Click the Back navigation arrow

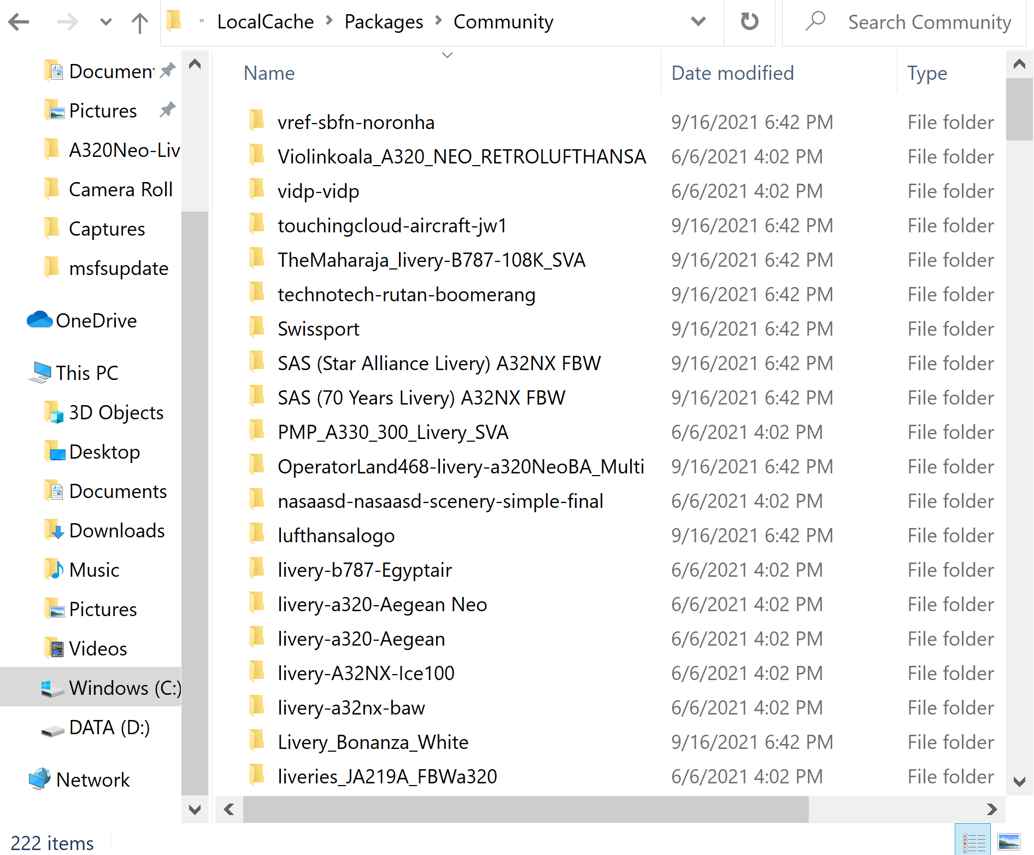click(20, 22)
